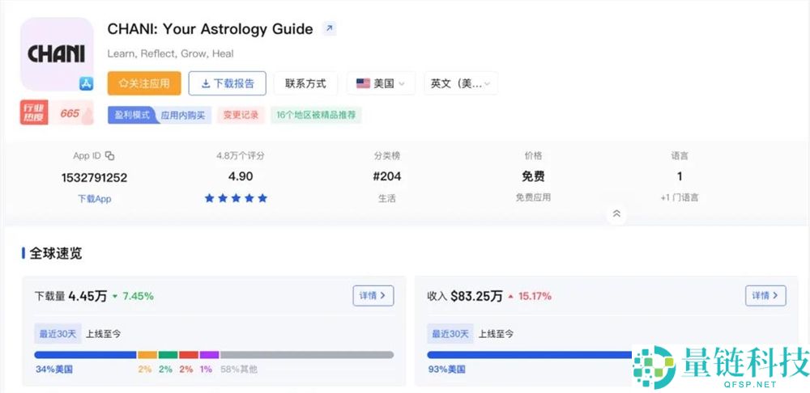Screen dimensions: 810x393
Task: Click the 生活 category label
Action: pos(387,198)
